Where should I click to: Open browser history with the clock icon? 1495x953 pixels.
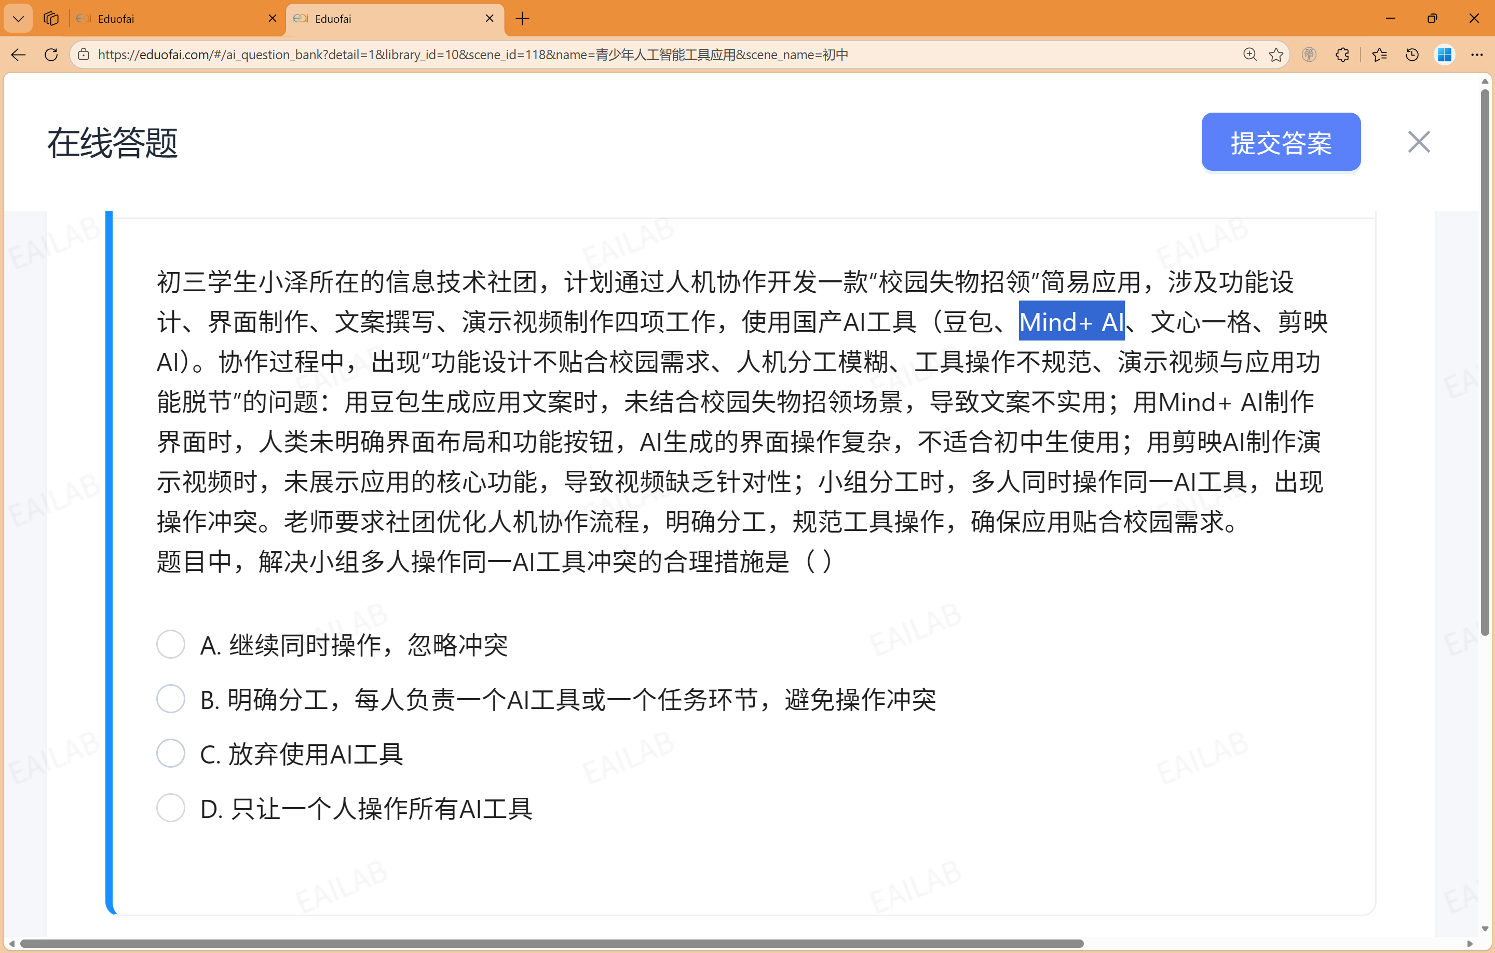(1412, 55)
